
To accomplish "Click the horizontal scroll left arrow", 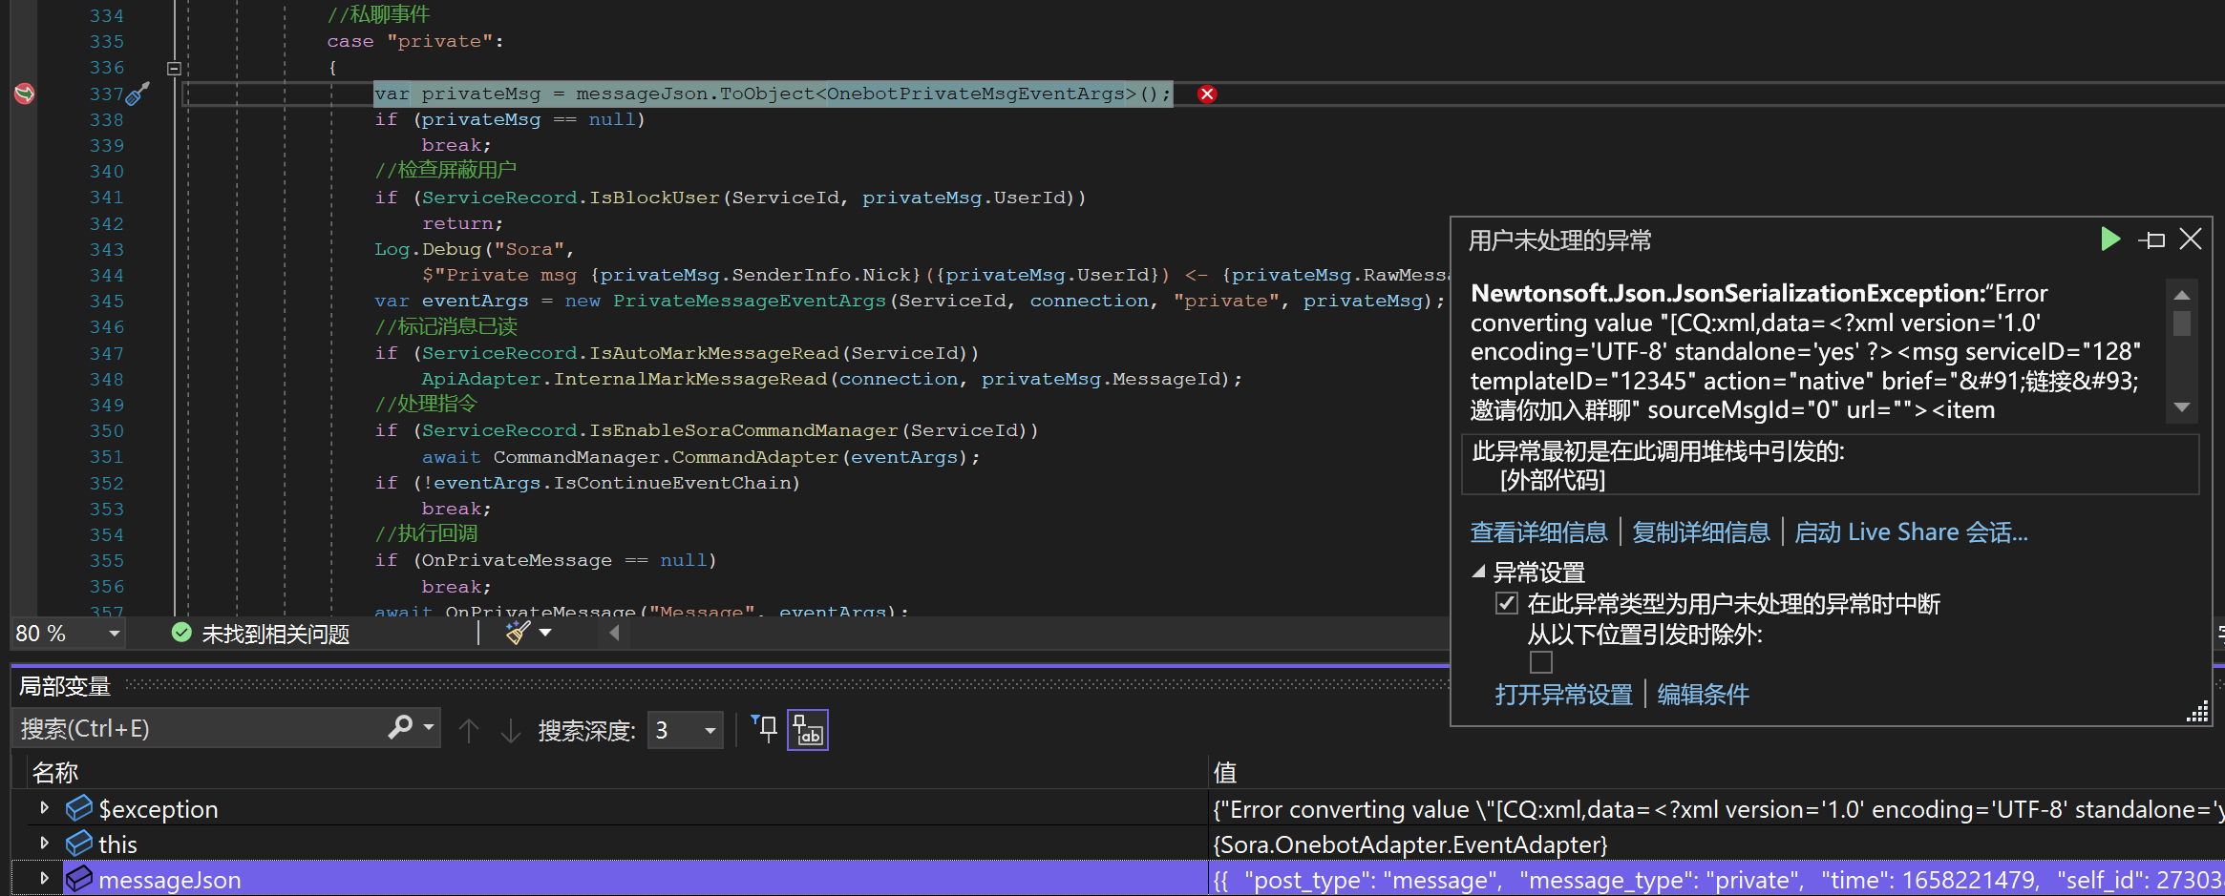I will [x=614, y=633].
